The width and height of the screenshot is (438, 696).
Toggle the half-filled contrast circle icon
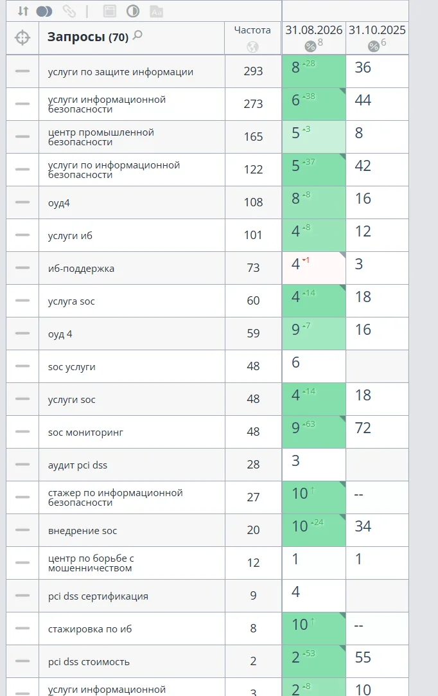point(133,11)
